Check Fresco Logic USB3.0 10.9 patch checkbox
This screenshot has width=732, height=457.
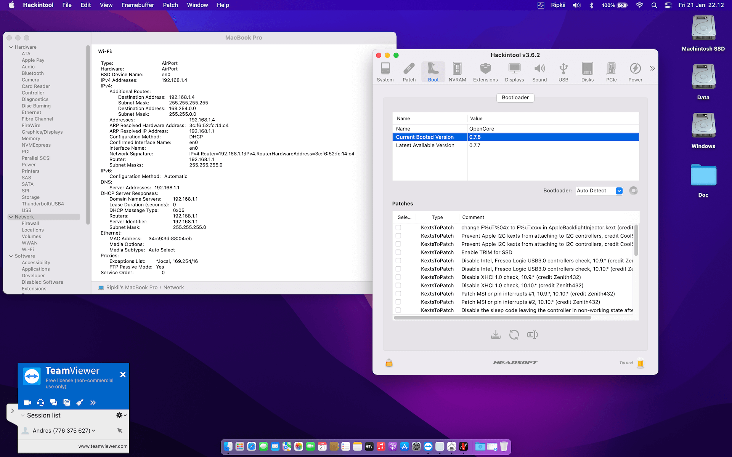(x=398, y=260)
